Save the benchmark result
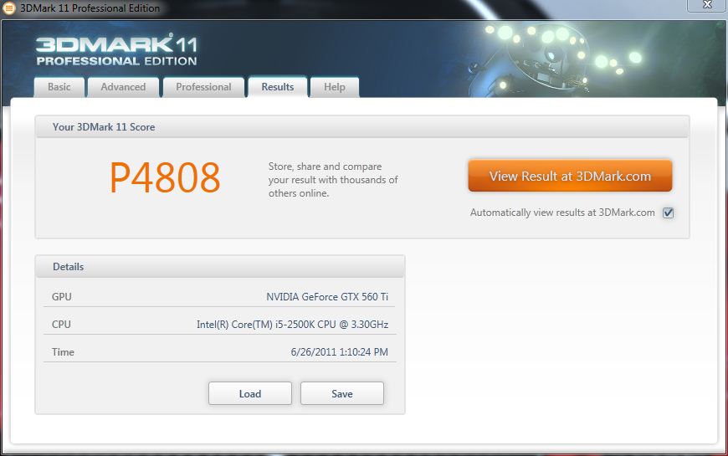728x456 pixels. click(342, 393)
